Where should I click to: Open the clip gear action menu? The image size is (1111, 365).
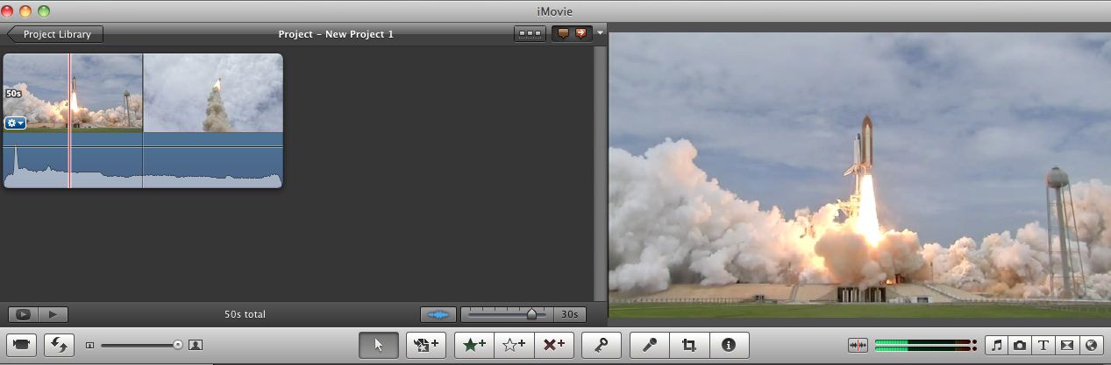[15, 123]
